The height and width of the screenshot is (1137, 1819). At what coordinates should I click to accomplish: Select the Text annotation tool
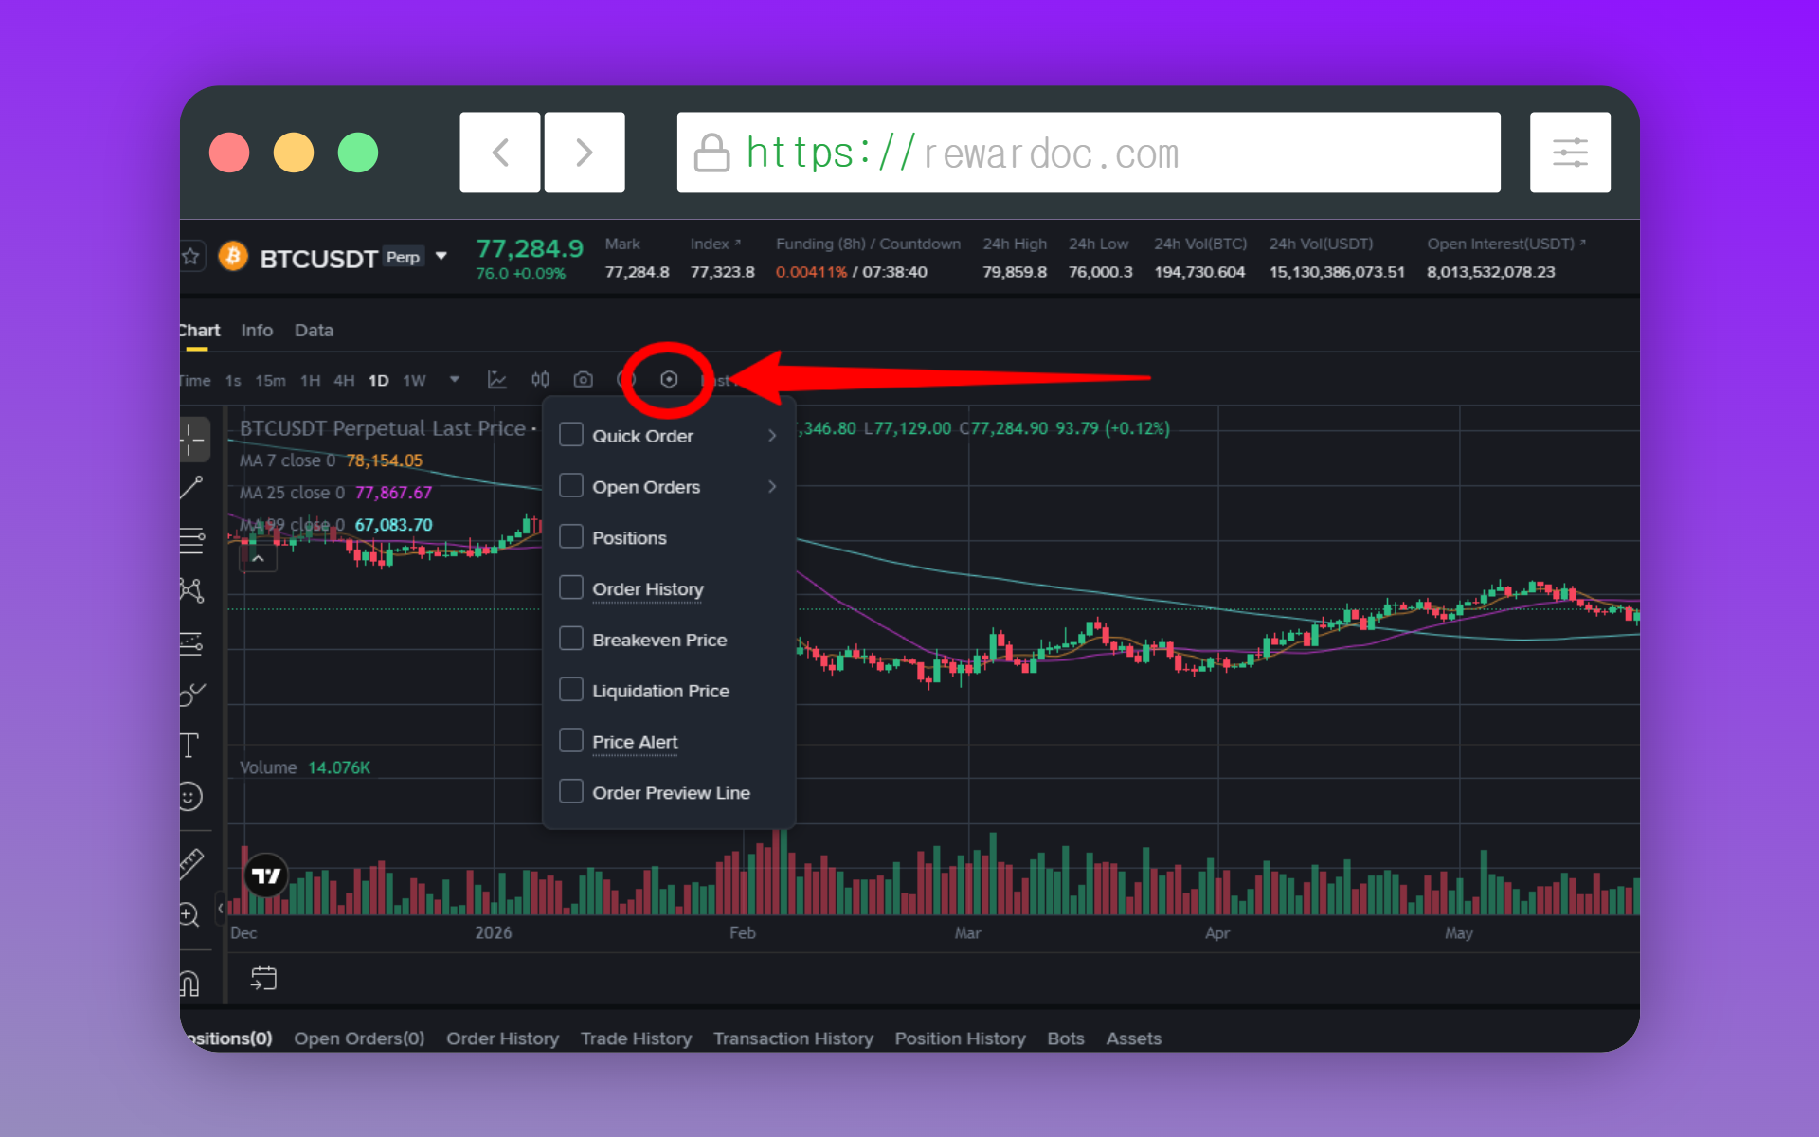click(x=190, y=746)
